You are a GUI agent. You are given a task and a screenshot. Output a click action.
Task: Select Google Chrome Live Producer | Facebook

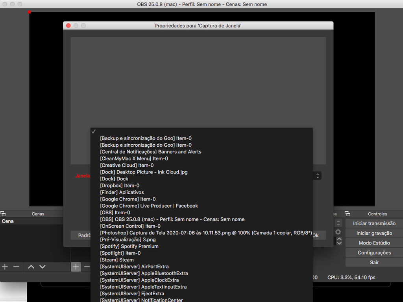coord(201,206)
